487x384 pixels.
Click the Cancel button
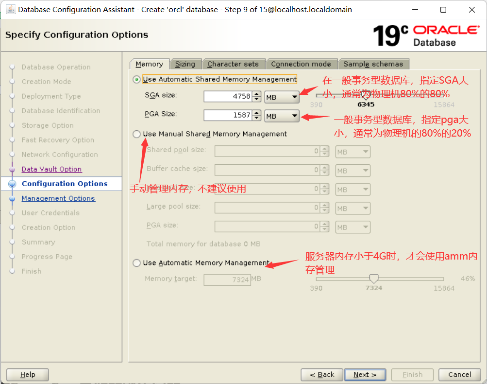tap(460, 375)
